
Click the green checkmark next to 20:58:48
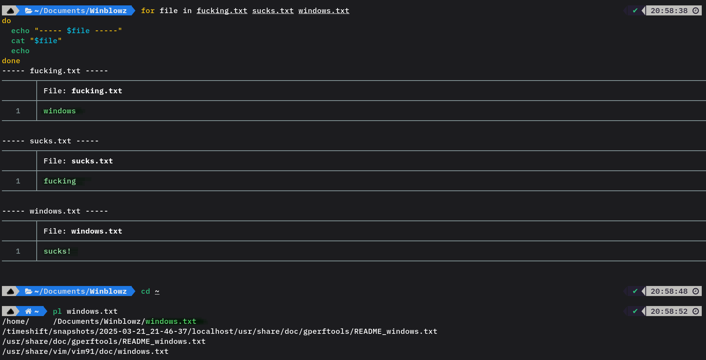click(635, 291)
